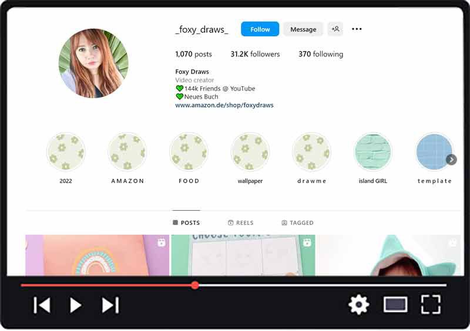
Task: Click the add-person suggestion icon button
Action: (x=335, y=29)
